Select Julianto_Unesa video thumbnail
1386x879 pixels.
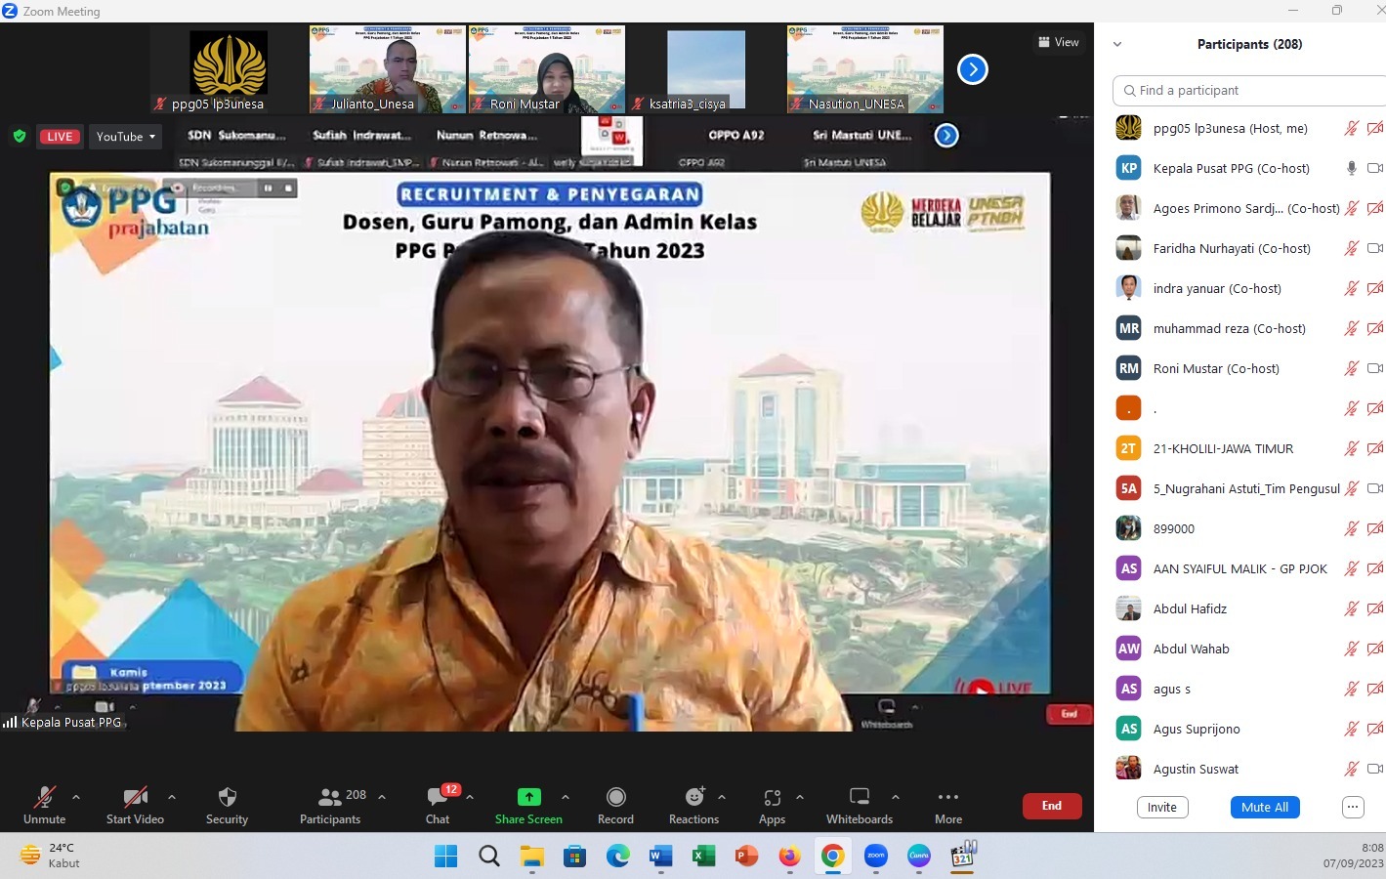(388, 69)
